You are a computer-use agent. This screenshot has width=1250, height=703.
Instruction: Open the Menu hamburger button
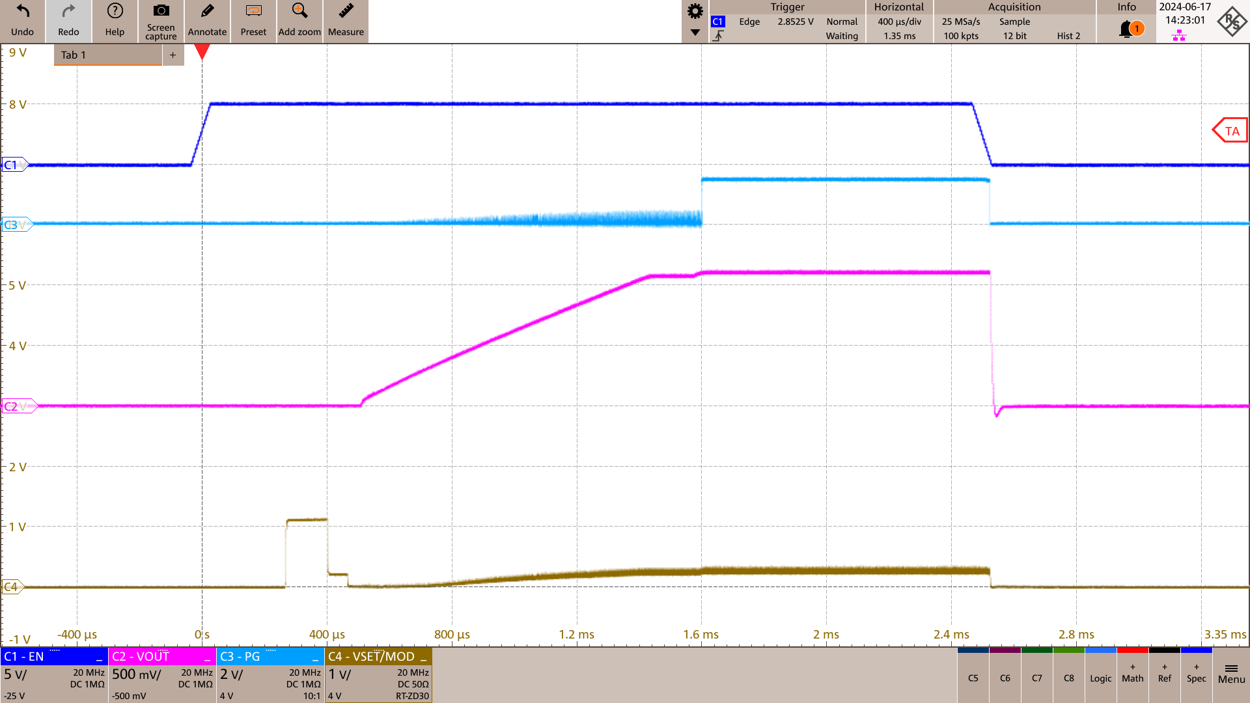(1231, 674)
